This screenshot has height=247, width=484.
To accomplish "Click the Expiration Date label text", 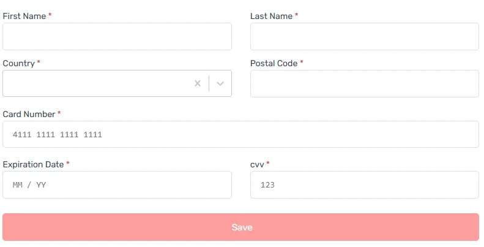I will coord(33,164).
